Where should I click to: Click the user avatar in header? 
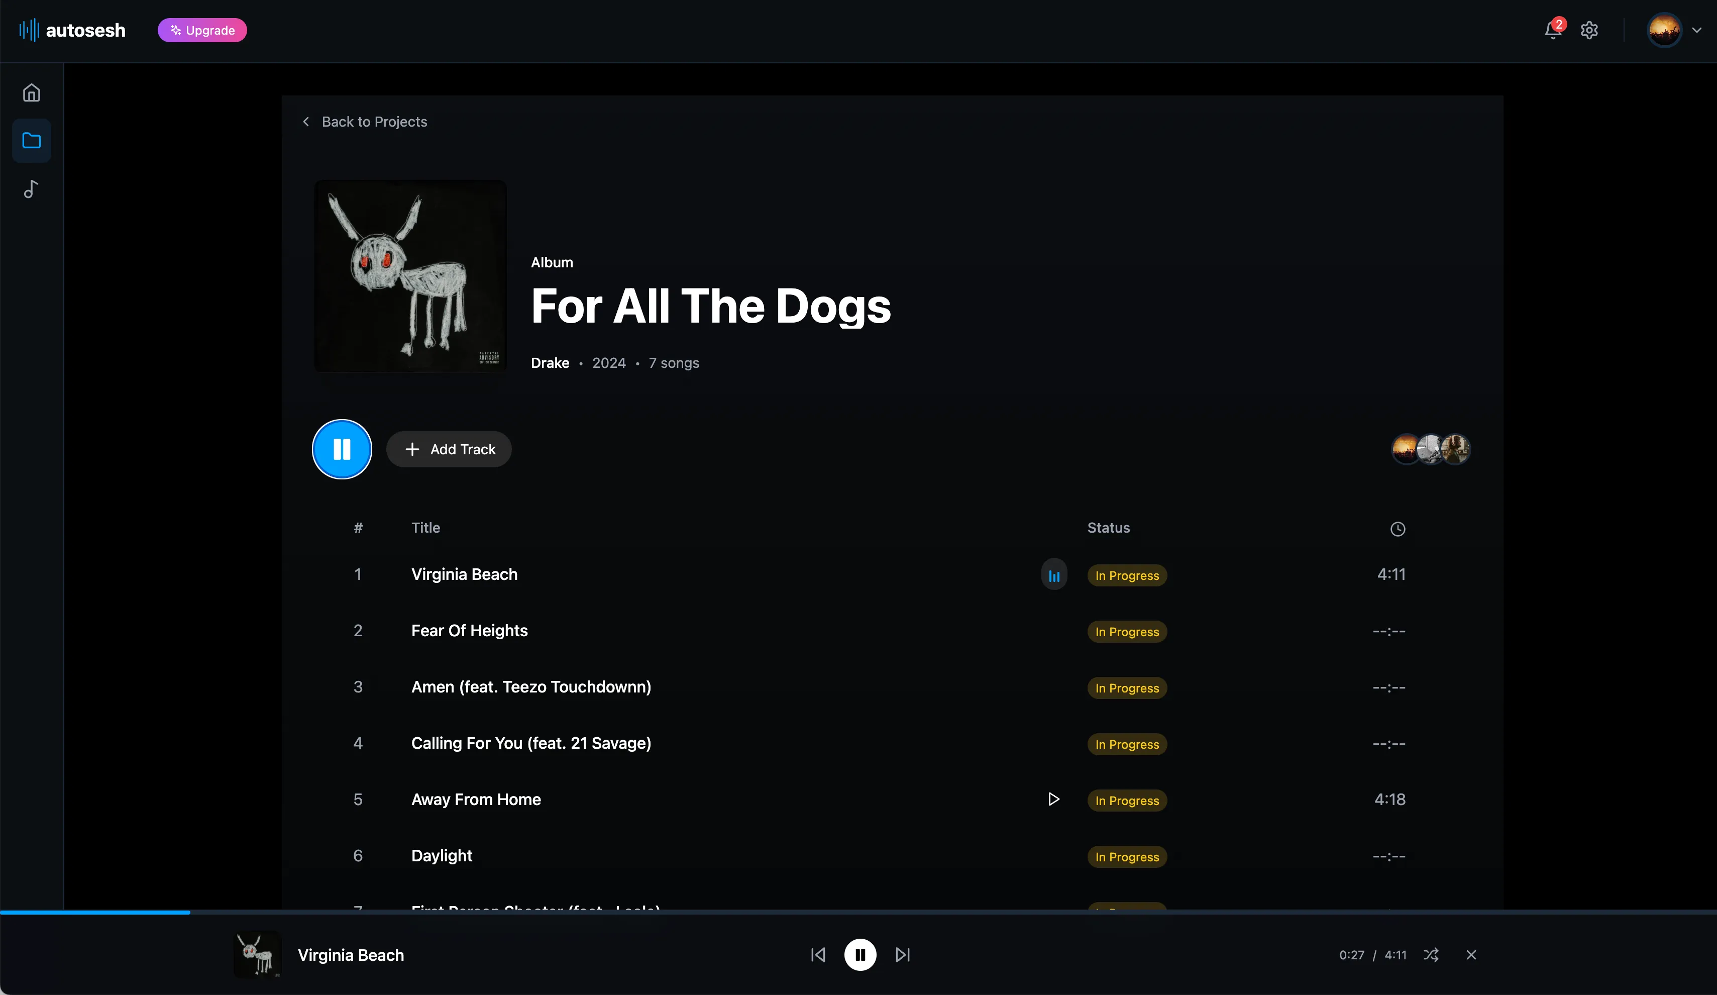point(1664,30)
